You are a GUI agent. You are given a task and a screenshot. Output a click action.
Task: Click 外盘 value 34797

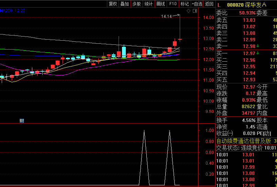[x=248, y=113]
